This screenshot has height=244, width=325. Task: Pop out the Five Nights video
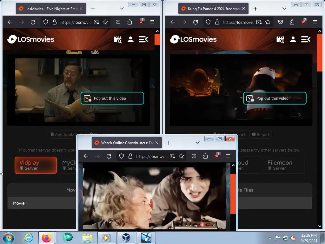coord(112,98)
